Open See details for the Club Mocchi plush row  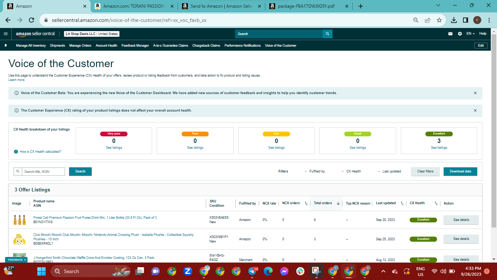click(x=461, y=239)
